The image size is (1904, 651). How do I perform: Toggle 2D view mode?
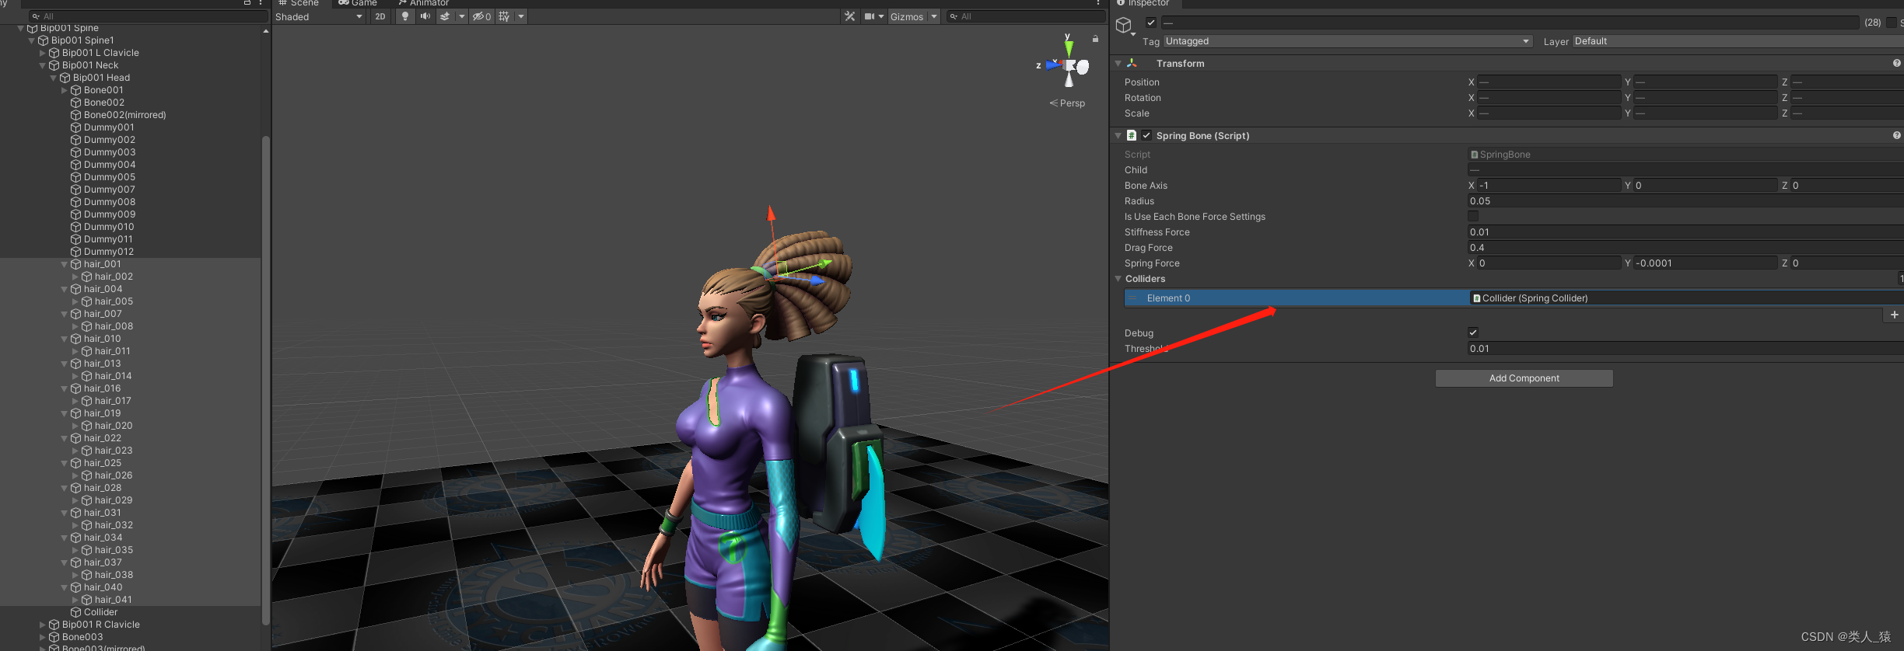click(x=380, y=16)
